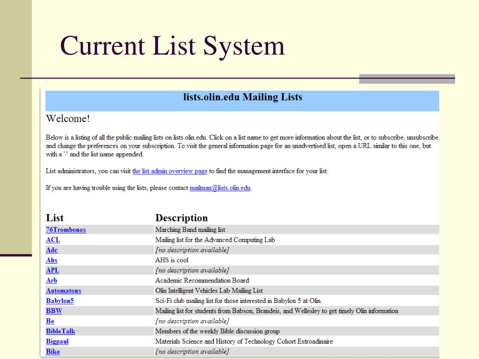Go to the BibleTalk mailing list
The image size is (479, 359).
coord(60,331)
